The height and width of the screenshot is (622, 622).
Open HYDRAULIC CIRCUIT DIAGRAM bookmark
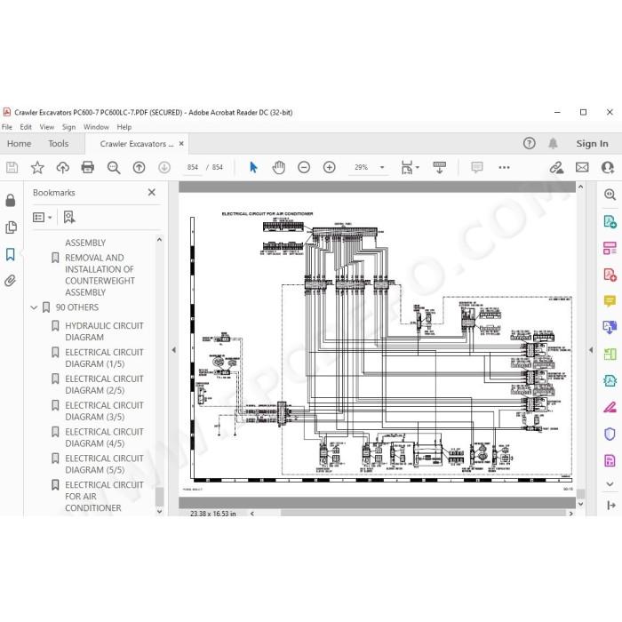click(x=104, y=331)
